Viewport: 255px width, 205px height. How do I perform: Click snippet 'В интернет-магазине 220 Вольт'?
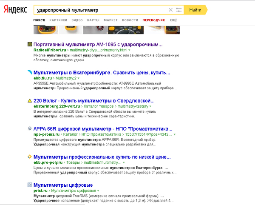(59, 111)
